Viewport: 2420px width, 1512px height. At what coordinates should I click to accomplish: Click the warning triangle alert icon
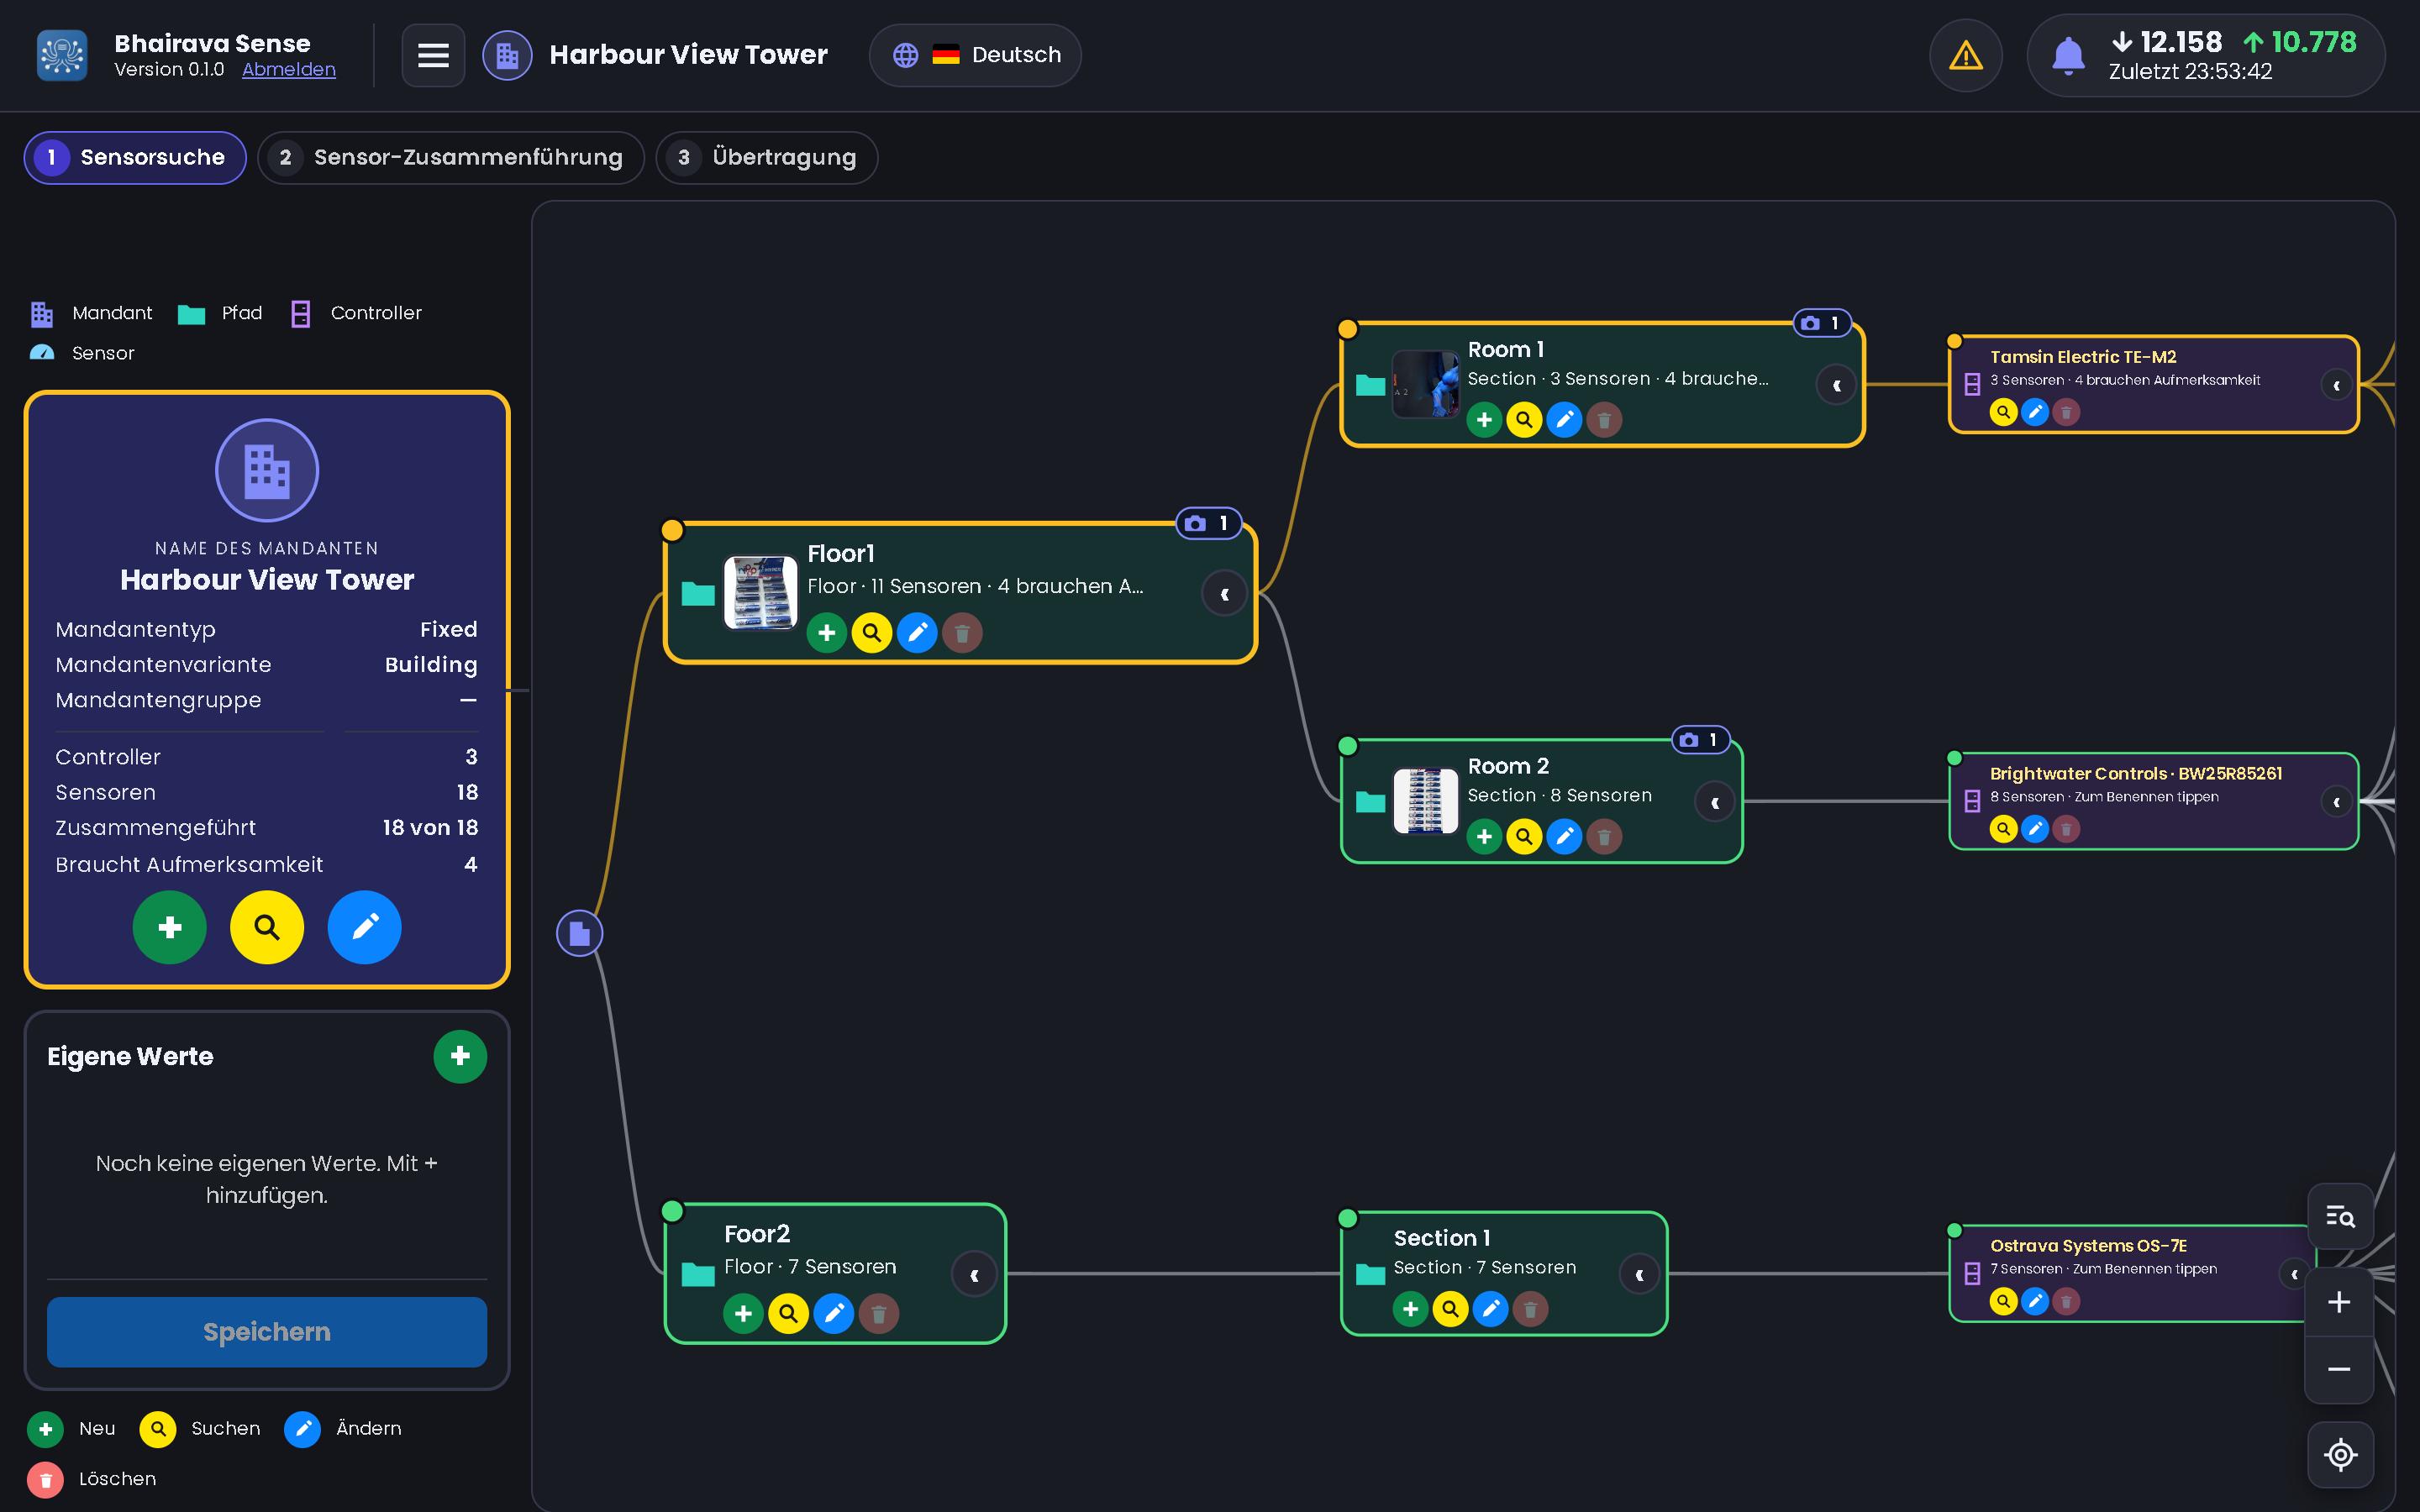[x=1965, y=55]
